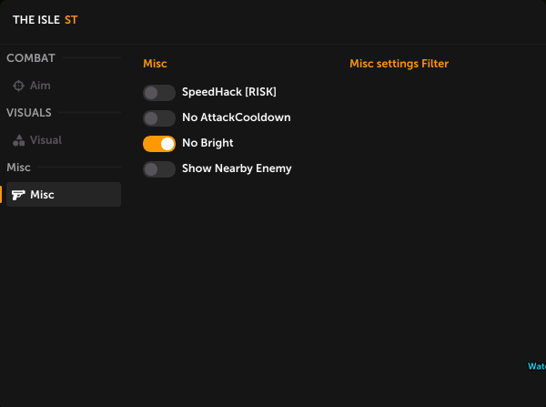This screenshot has height=407, width=546.
Task: Click the SpeedHack [RISK] label text
Action: (x=228, y=92)
